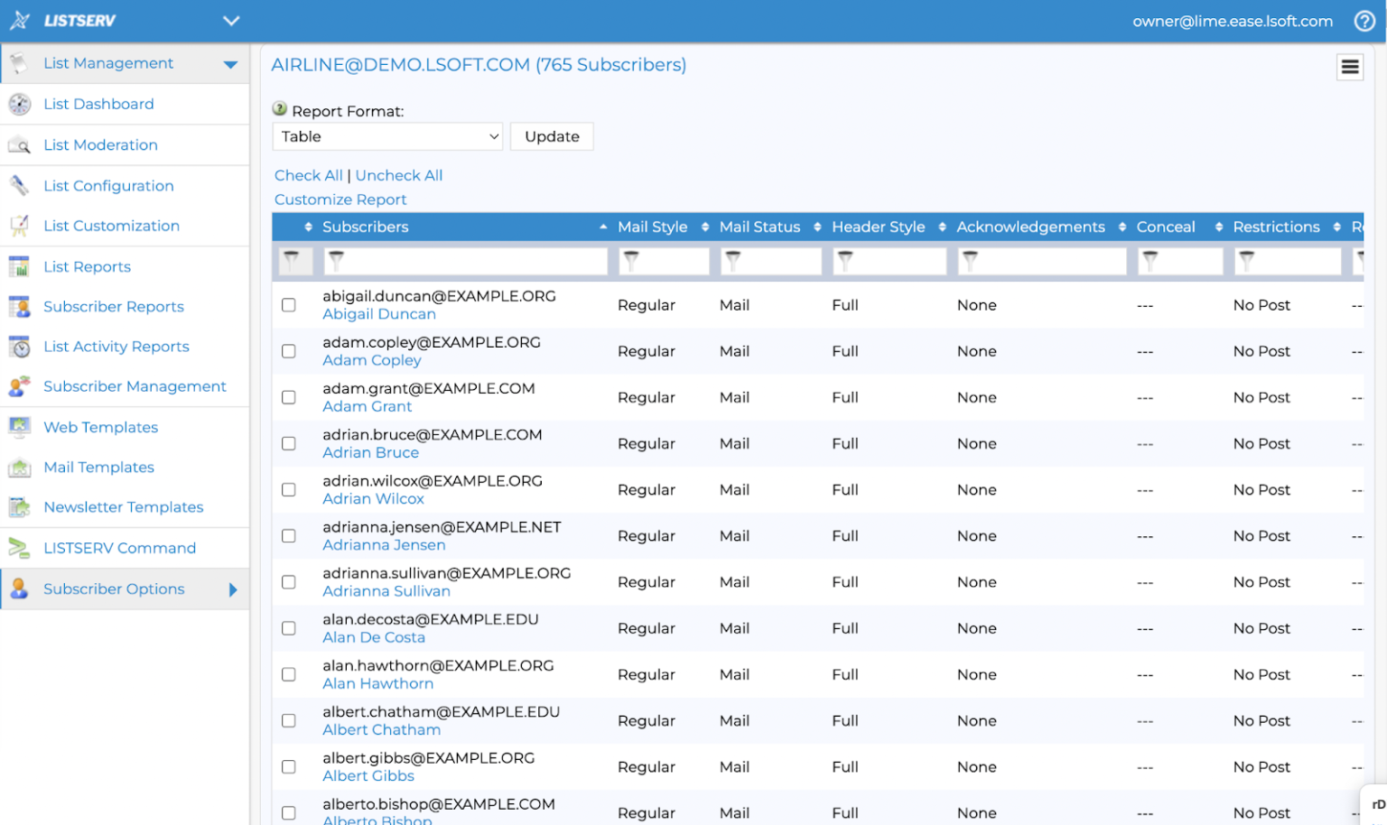The image size is (1387, 825).
Task: Open the Customize Report link
Action: point(340,199)
